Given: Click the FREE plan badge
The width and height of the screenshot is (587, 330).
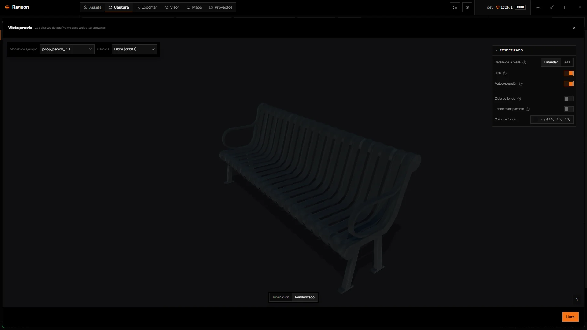Looking at the screenshot, I should [x=520, y=7].
